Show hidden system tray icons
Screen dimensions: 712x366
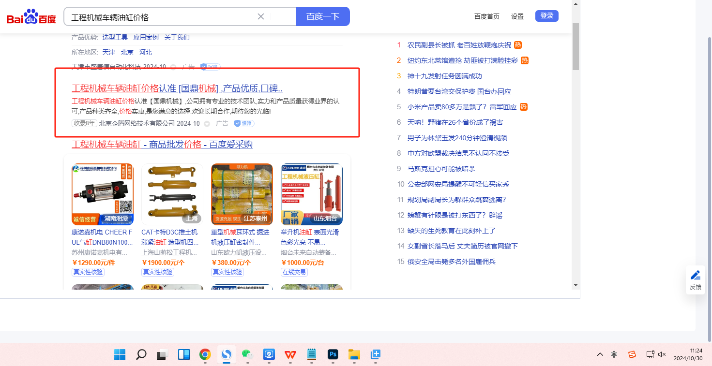click(x=600, y=354)
